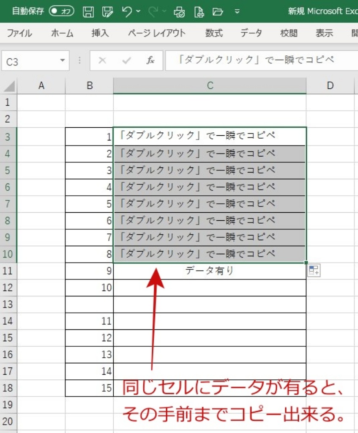The width and height of the screenshot is (358, 433).
Task: Click the Save icon in quick access toolbar
Action: [x=88, y=11]
